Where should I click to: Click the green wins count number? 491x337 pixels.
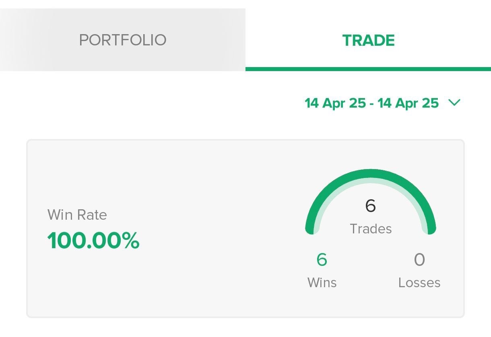322,260
